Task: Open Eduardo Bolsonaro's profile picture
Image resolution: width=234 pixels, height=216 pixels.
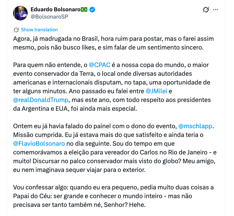Action: 20,13
